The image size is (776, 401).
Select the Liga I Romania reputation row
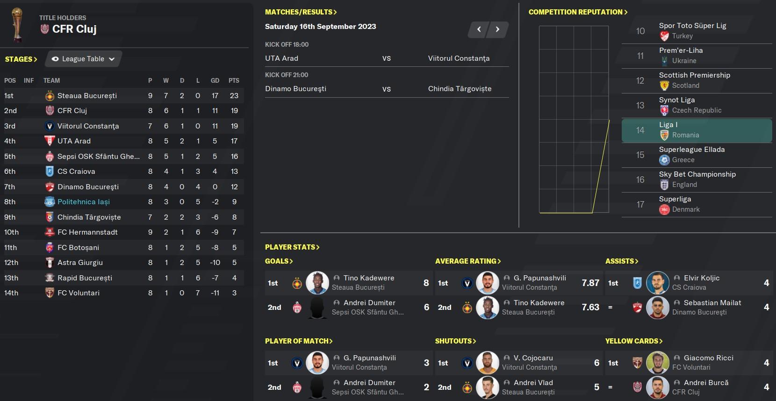click(x=697, y=130)
